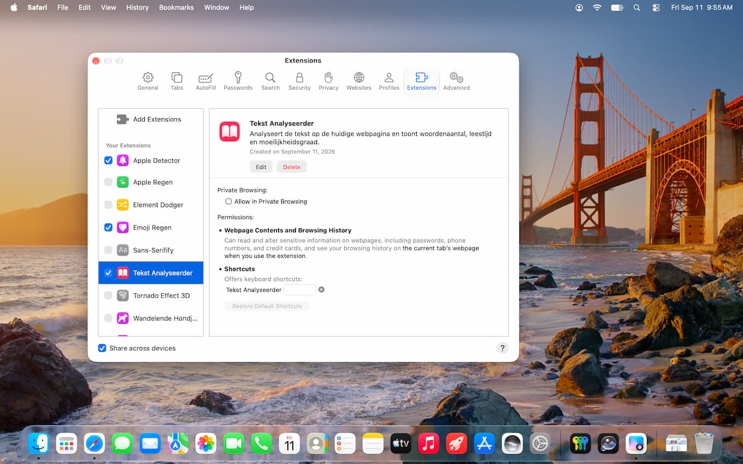
Task: Open the AutoFill settings pane
Action: (206, 81)
